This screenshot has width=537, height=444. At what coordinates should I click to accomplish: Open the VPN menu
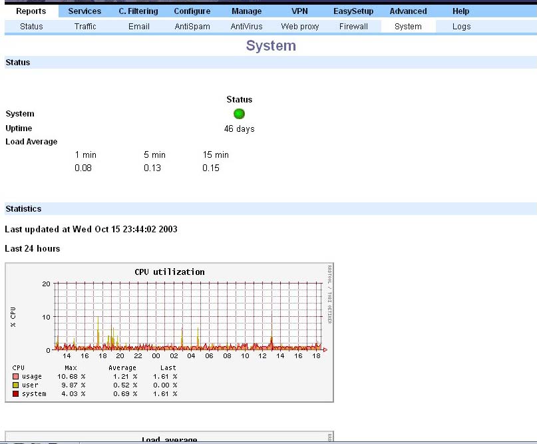[x=299, y=11]
